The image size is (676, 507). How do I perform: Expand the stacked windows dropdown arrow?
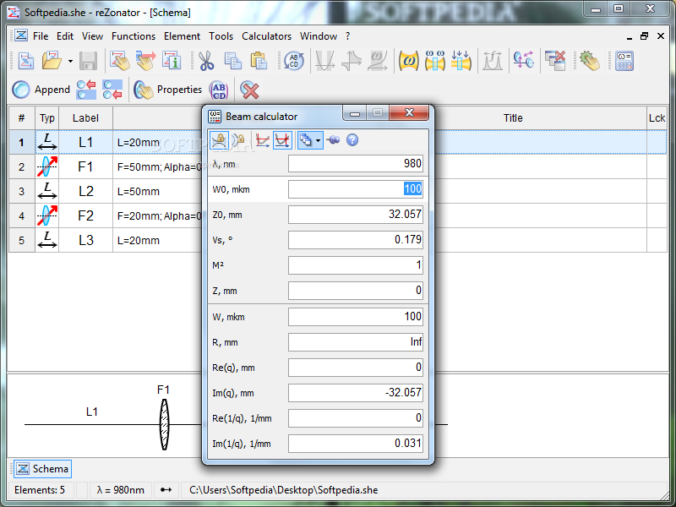319,140
